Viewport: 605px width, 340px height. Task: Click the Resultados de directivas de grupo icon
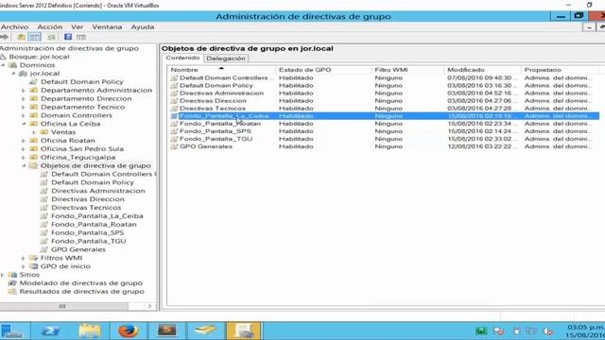click(12, 292)
